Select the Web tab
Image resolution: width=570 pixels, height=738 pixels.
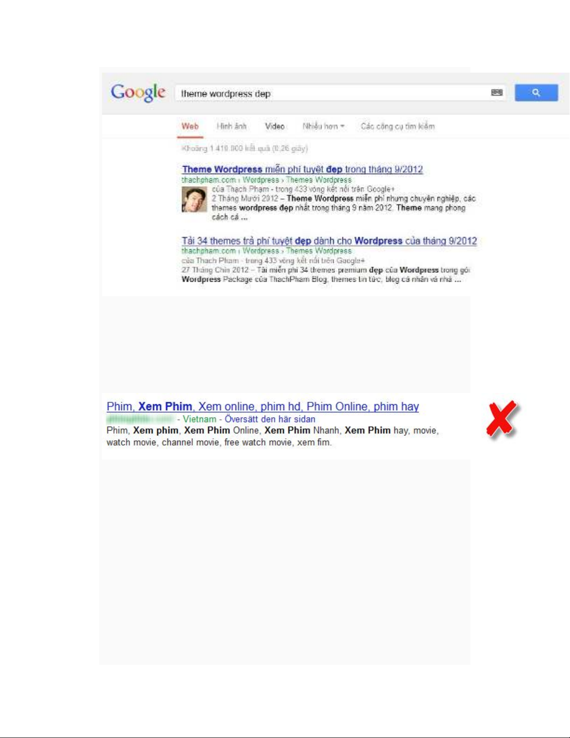coord(190,126)
